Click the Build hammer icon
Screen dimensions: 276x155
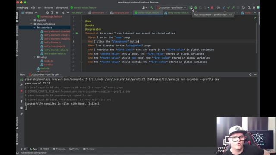point(151,8)
